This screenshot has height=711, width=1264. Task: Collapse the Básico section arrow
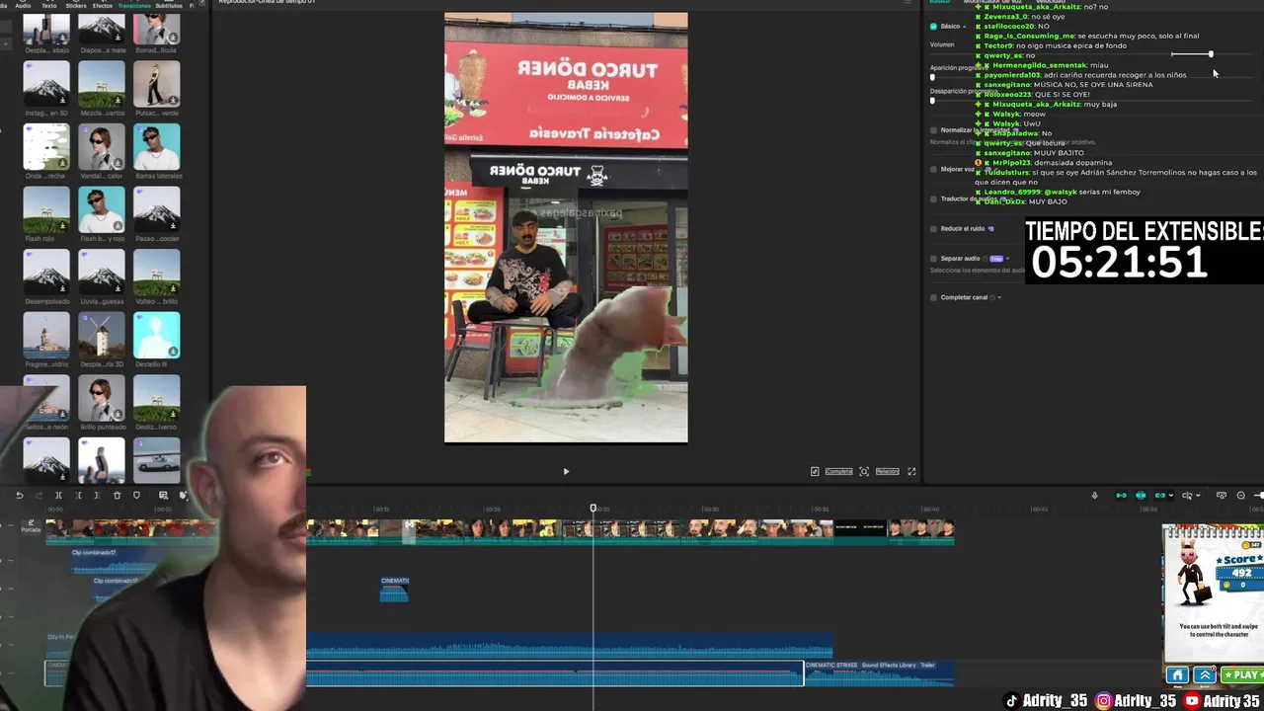pos(966,27)
